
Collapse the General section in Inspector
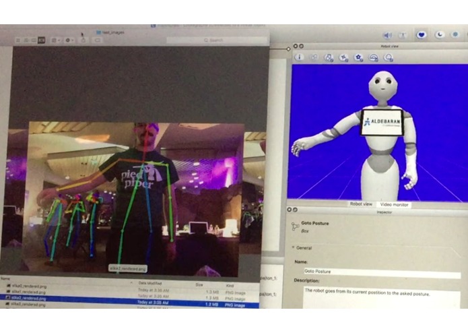pyautogui.click(x=293, y=247)
